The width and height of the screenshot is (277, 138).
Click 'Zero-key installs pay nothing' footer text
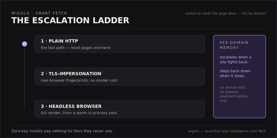pos(62,131)
